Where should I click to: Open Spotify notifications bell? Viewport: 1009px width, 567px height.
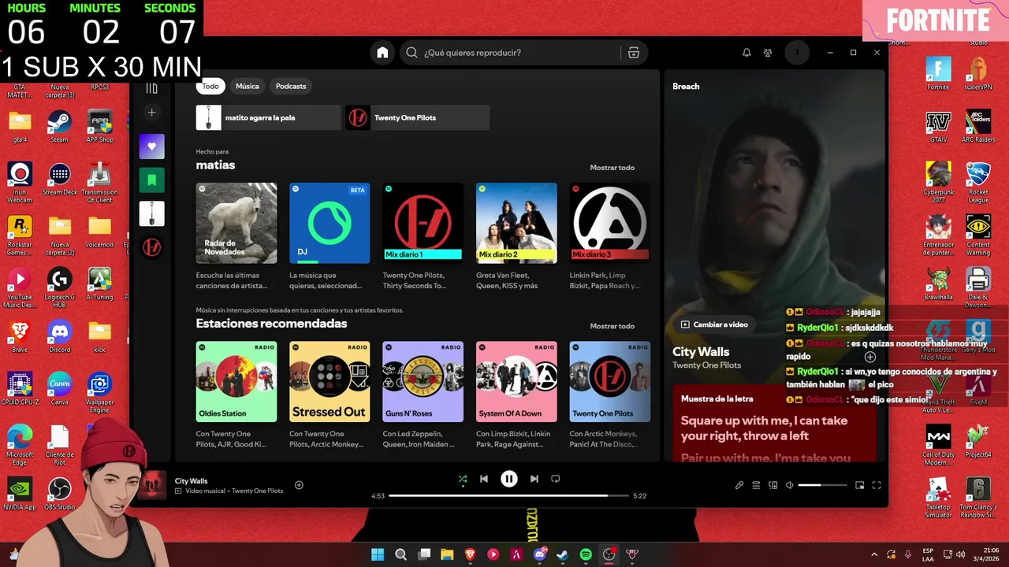pyautogui.click(x=747, y=53)
